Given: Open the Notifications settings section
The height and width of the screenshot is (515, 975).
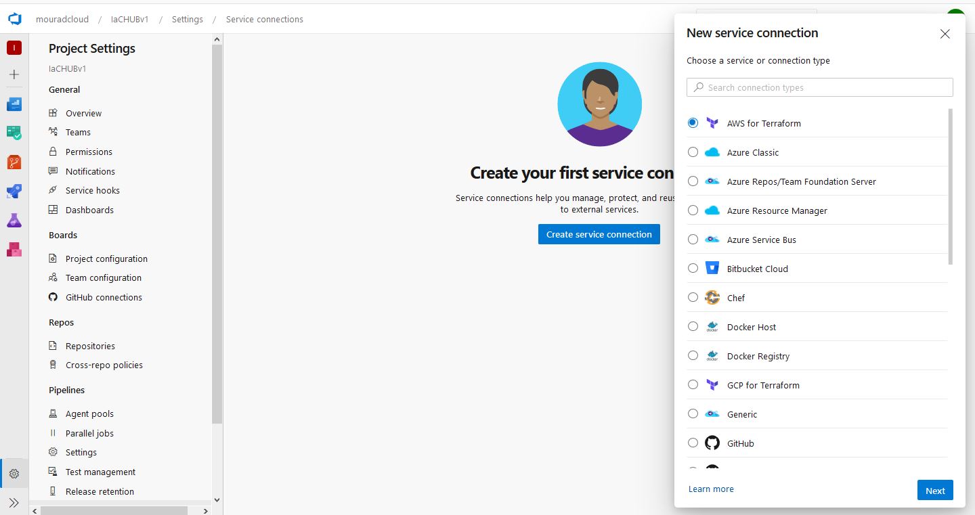Looking at the screenshot, I should [89, 171].
